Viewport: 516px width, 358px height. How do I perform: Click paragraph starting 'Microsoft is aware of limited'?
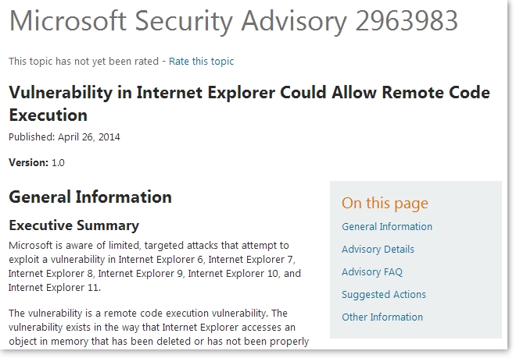155,267
